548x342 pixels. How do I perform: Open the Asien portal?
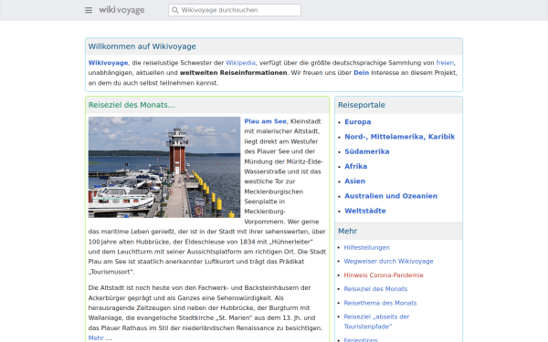click(x=354, y=181)
